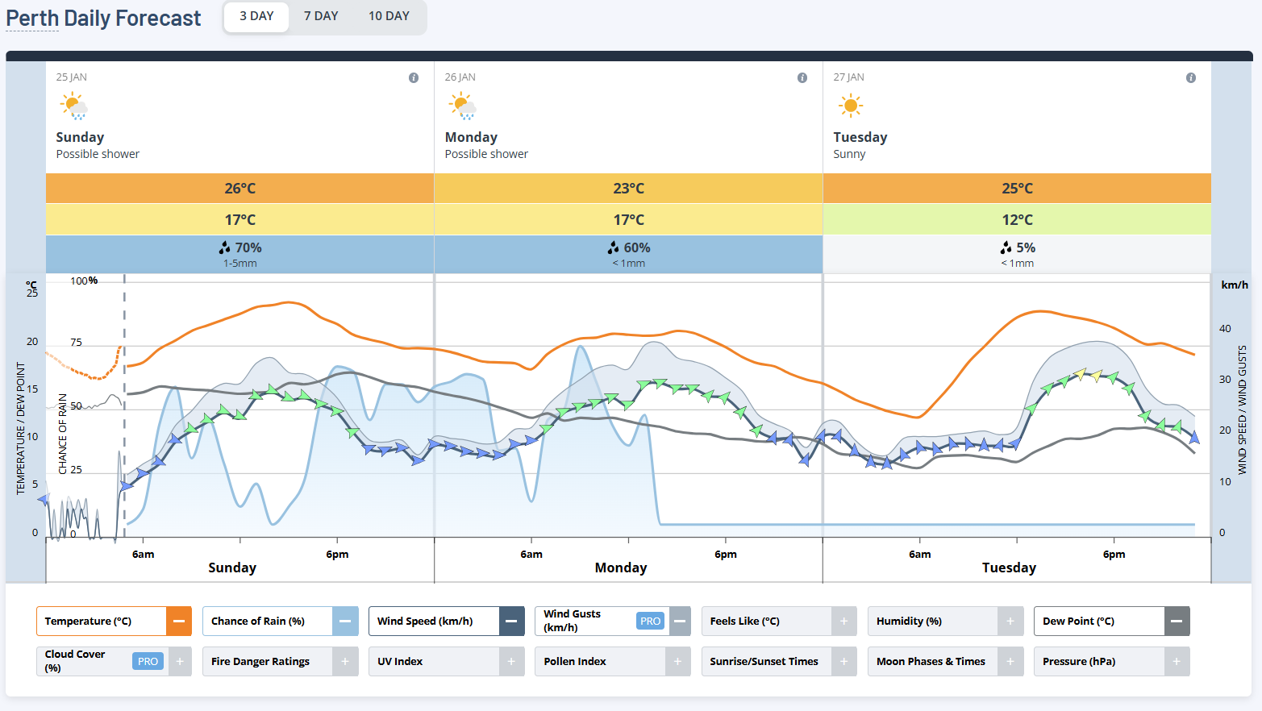Click the PRO badge on Wind Gusts
The width and height of the screenshot is (1262, 711).
650,621
